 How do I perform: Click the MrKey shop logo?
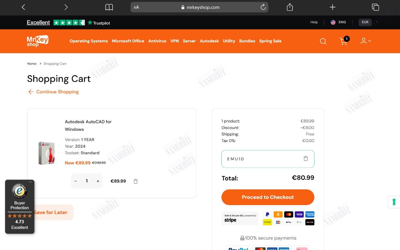pos(37,41)
